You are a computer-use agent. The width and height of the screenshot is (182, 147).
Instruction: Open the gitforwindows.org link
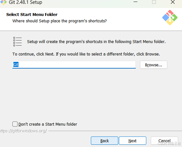click(x=24, y=131)
